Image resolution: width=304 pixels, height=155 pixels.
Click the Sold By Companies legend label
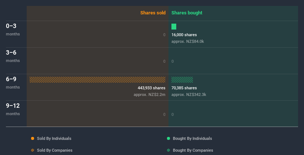click(55, 150)
